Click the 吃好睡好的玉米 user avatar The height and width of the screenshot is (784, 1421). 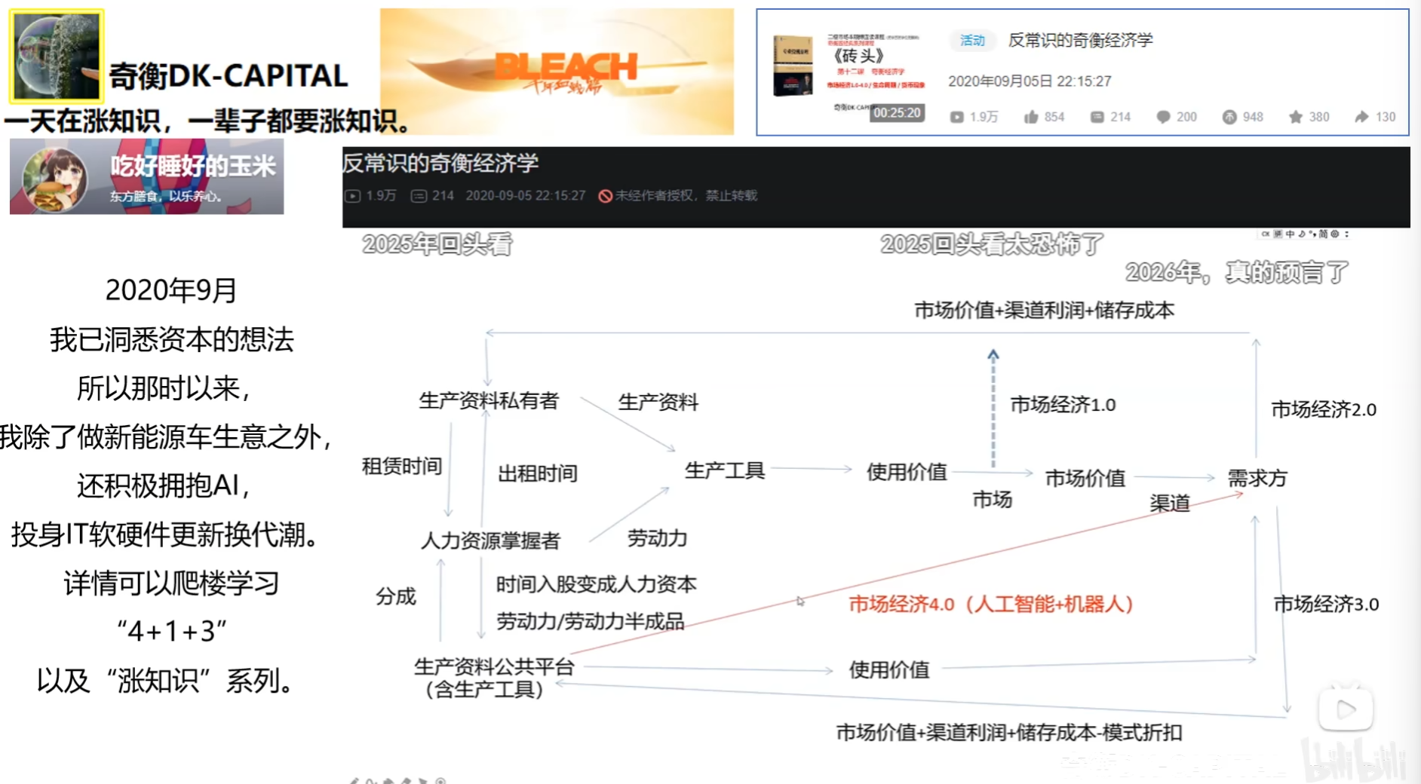point(54,179)
